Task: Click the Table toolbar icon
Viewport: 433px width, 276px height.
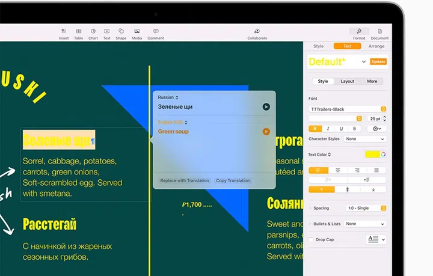Action: (79, 33)
